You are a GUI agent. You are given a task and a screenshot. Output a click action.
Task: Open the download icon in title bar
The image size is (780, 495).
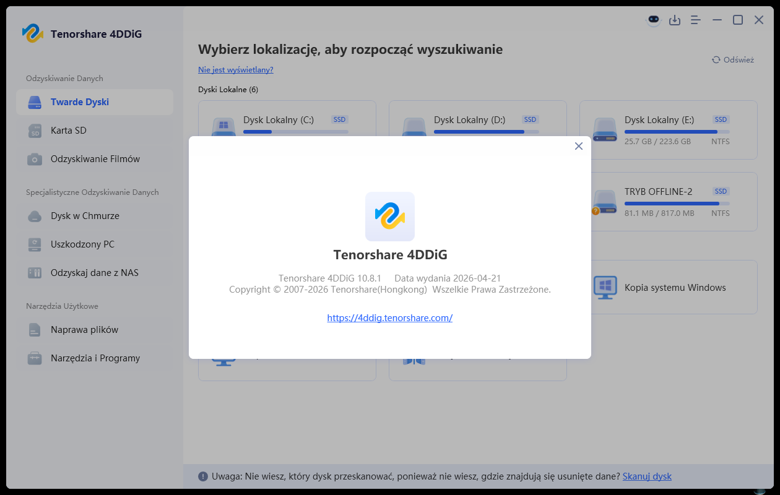point(675,20)
